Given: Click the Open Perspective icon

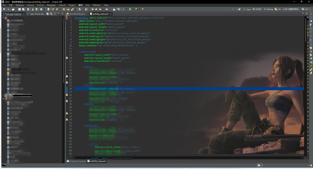Looking at the screenshot, I should coord(239,9).
